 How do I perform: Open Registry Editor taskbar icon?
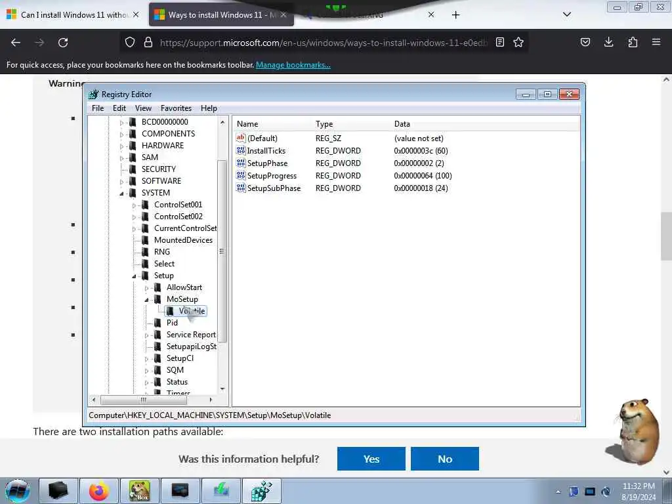pyautogui.click(x=261, y=491)
